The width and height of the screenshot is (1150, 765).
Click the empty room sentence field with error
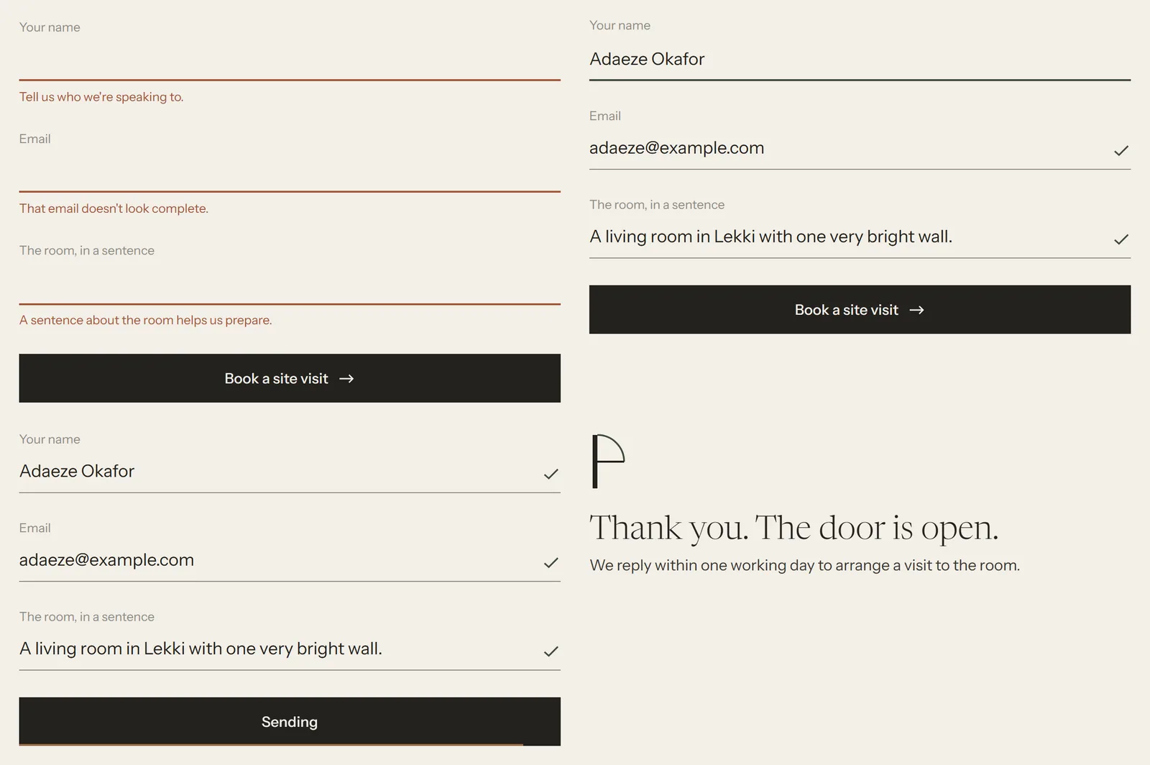coord(290,283)
